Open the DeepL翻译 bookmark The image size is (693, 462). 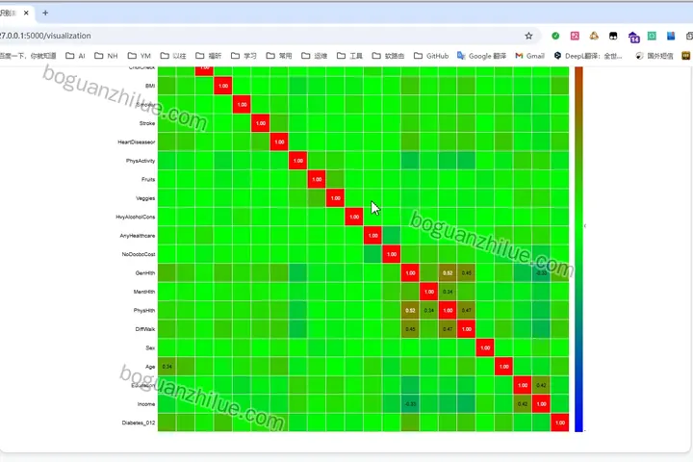[x=588, y=56]
